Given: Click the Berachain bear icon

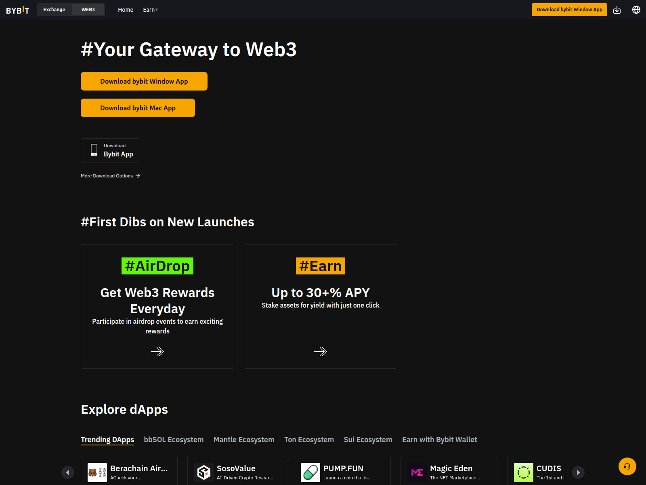Looking at the screenshot, I should click(x=96, y=472).
